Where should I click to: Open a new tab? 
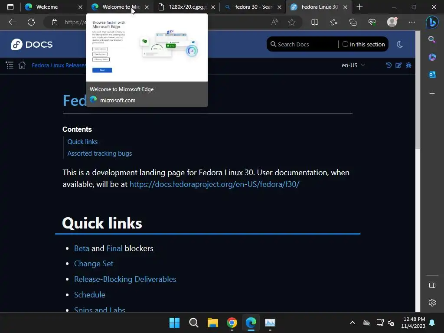(x=359, y=7)
